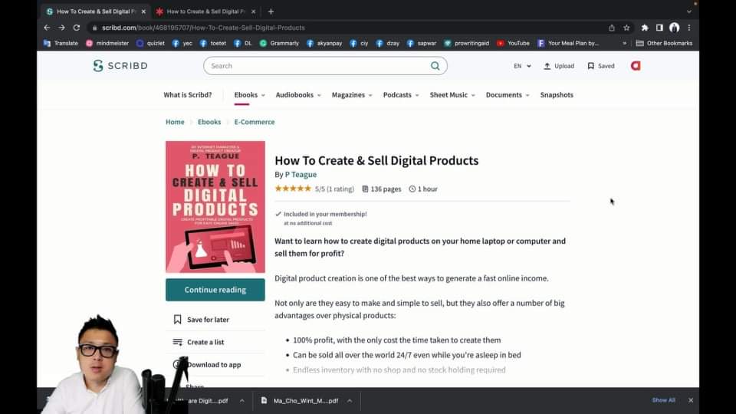The height and width of the screenshot is (414, 736).
Task: Open DL bookmark
Action: coord(243,43)
